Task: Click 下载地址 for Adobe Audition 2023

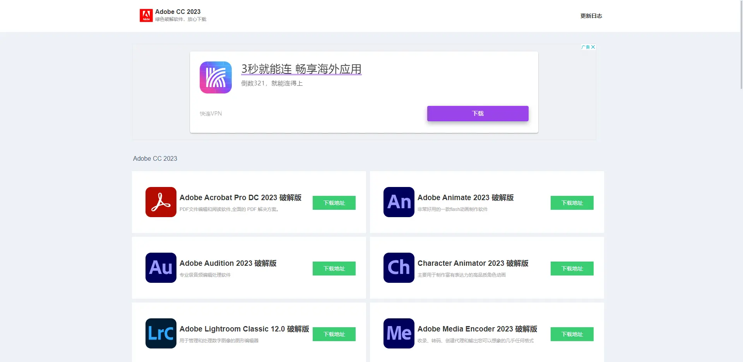Action: [334, 269]
